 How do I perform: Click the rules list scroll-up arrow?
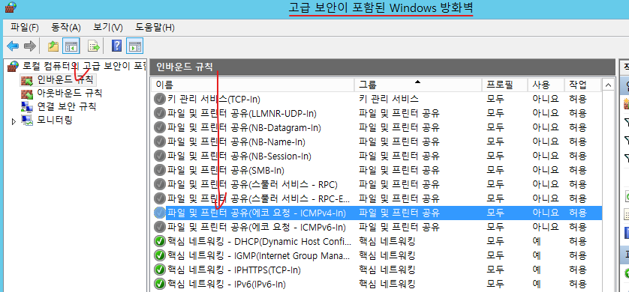608,85
